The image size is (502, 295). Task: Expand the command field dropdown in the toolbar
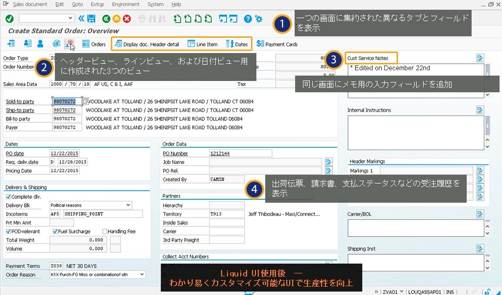(x=71, y=19)
